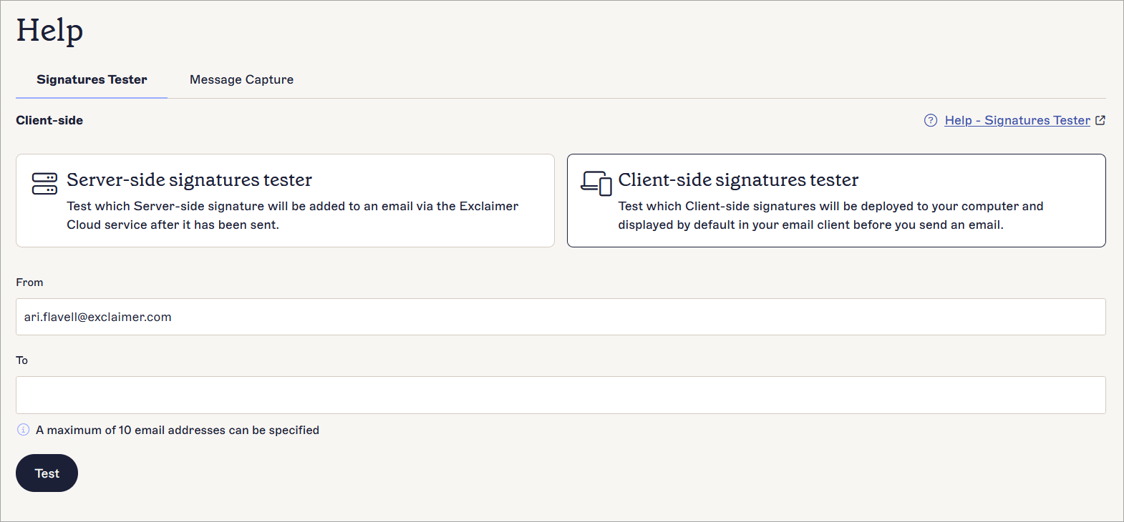Select the Client-side signatures tester card

[x=836, y=201]
